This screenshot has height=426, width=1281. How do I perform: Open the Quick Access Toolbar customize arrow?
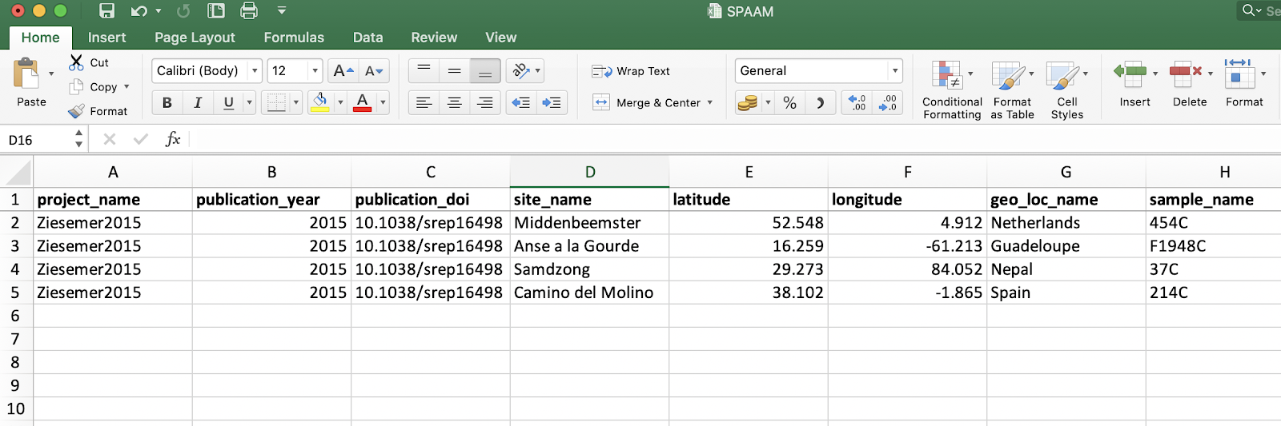click(282, 11)
